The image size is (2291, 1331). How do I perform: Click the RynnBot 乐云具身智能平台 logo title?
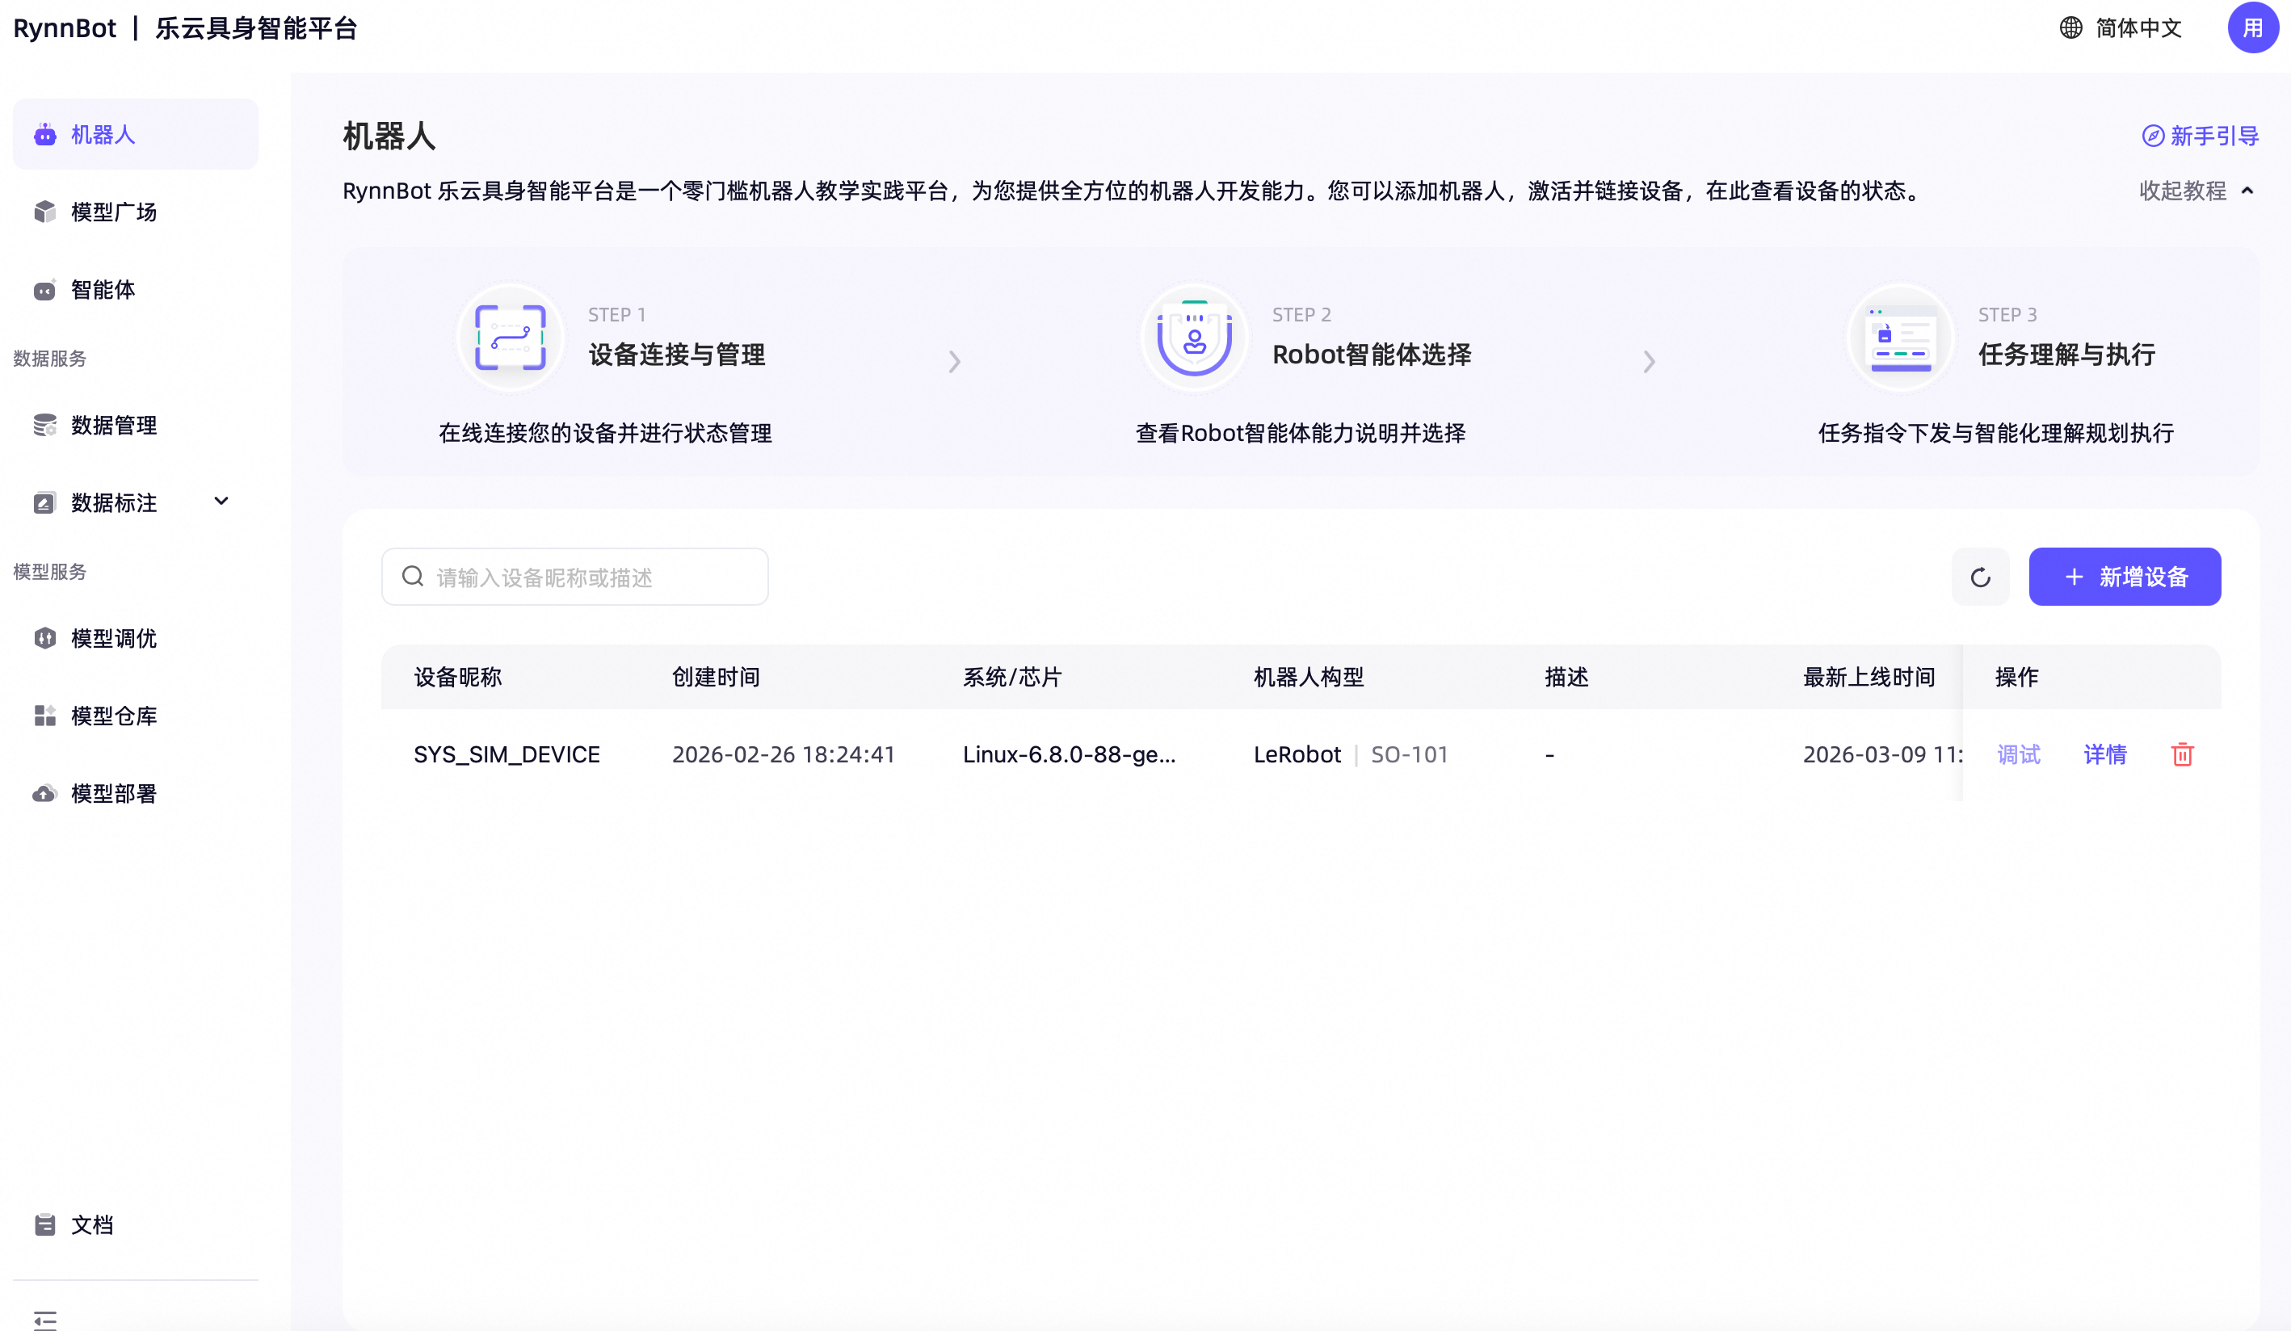coord(184,28)
